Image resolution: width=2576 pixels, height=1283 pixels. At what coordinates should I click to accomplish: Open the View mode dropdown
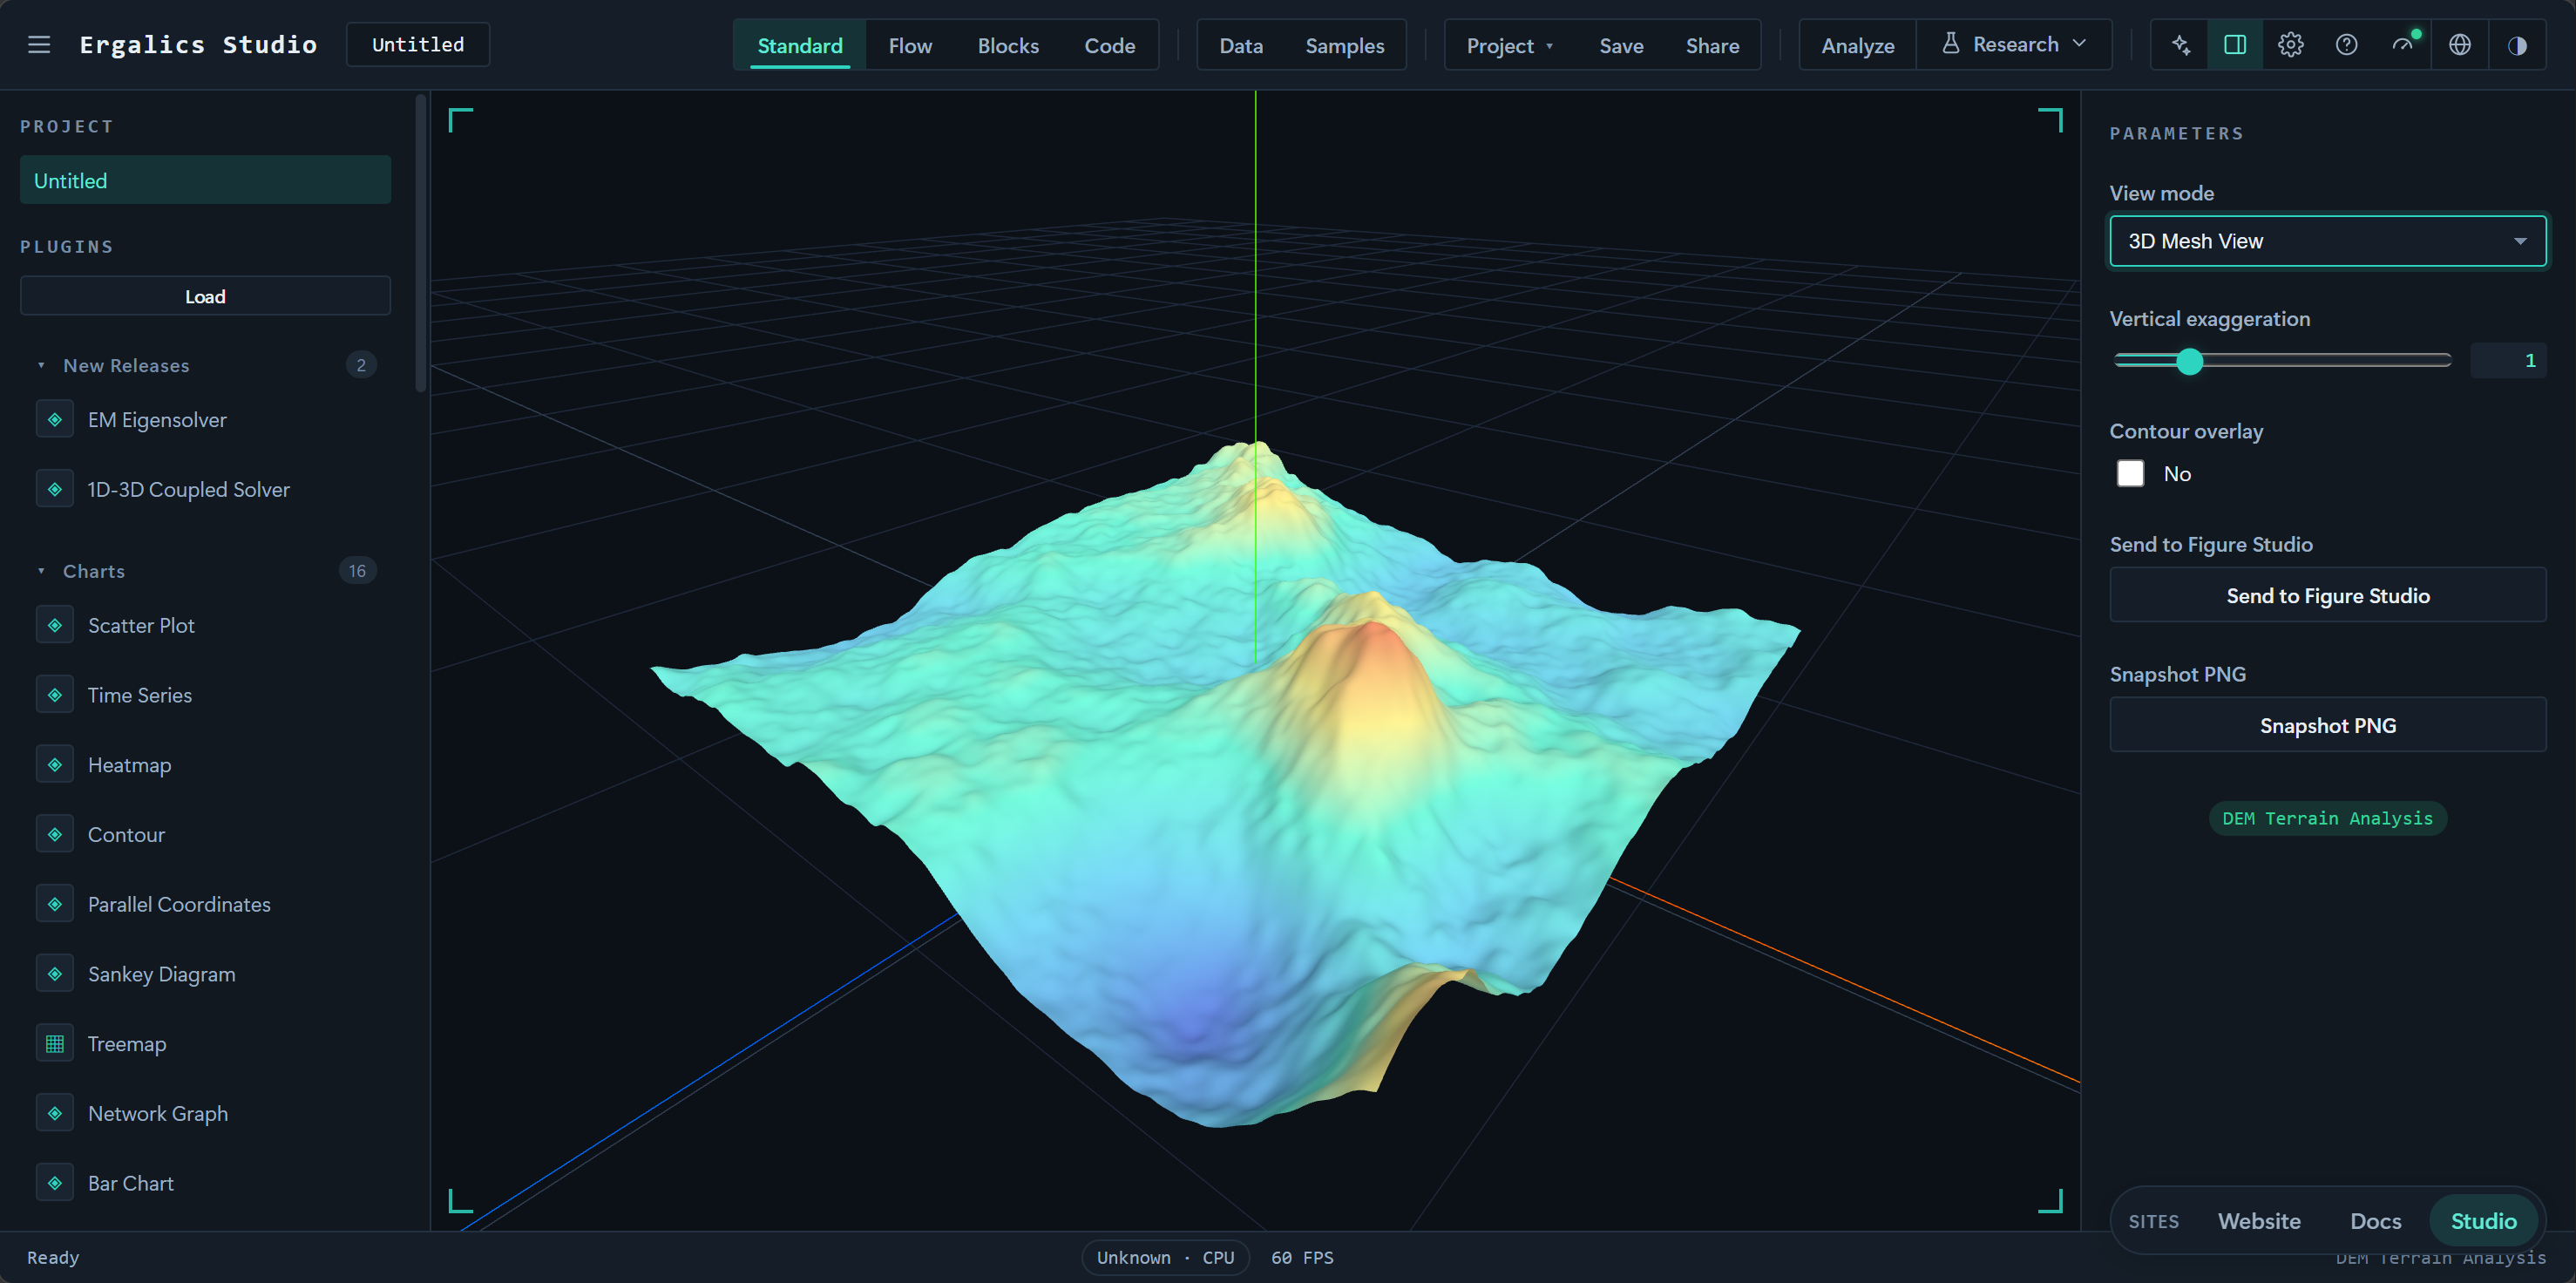(2328, 241)
